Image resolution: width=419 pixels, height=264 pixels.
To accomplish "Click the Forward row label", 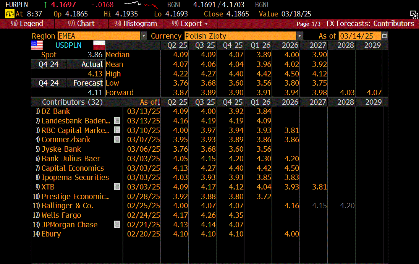I will [x=120, y=92].
